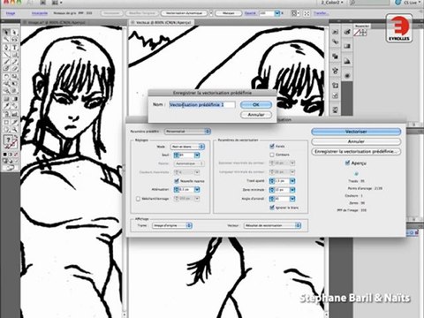The width and height of the screenshot is (424, 318).
Task: Select the Eraser tool
Action: pyautogui.click(x=14, y=68)
